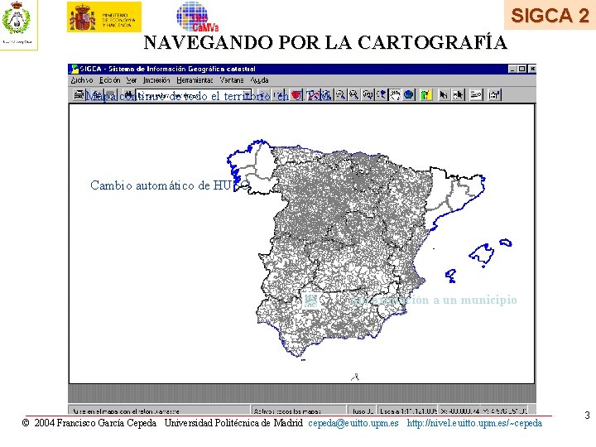The width and height of the screenshot is (596, 447).
Task: Click the SIGCA application icon in title bar
Action: coord(74,69)
